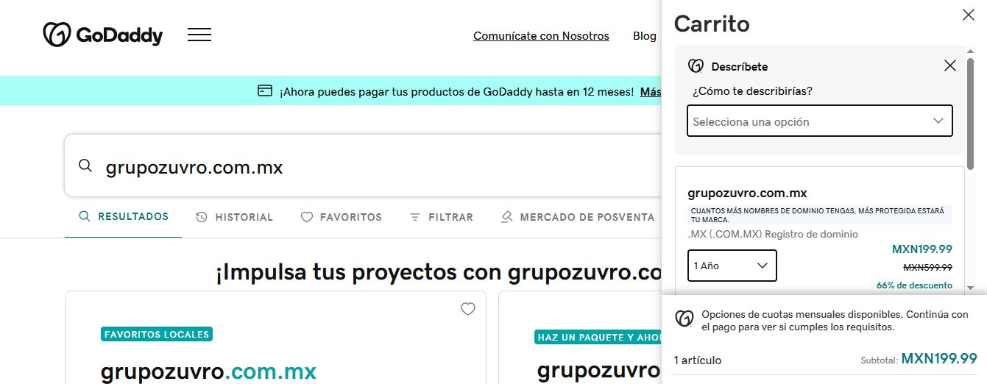The width and height of the screenshot is (987, 384).
Task: Click the GoDaddy icon by monthly installments note
Action: 684,318
